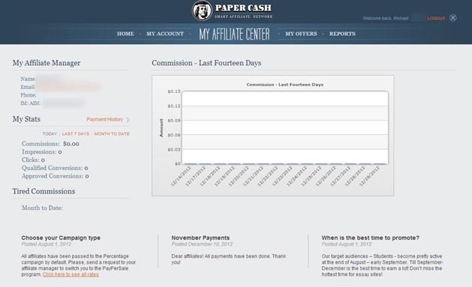Click the 'My Affiliate Manager' heading
This screenshot has height=287, width=472.
[47, 63]
